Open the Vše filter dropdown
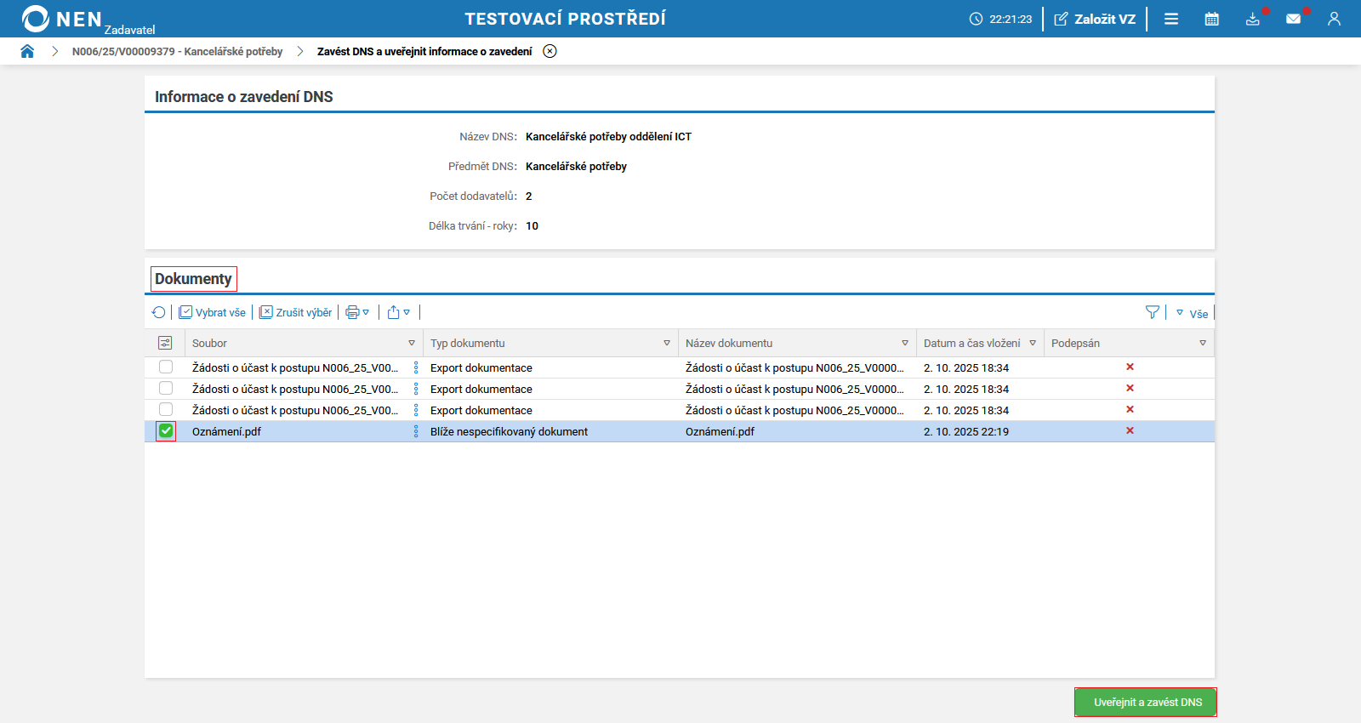This screenshot has width=1361, height=723. coord(1193,313)
